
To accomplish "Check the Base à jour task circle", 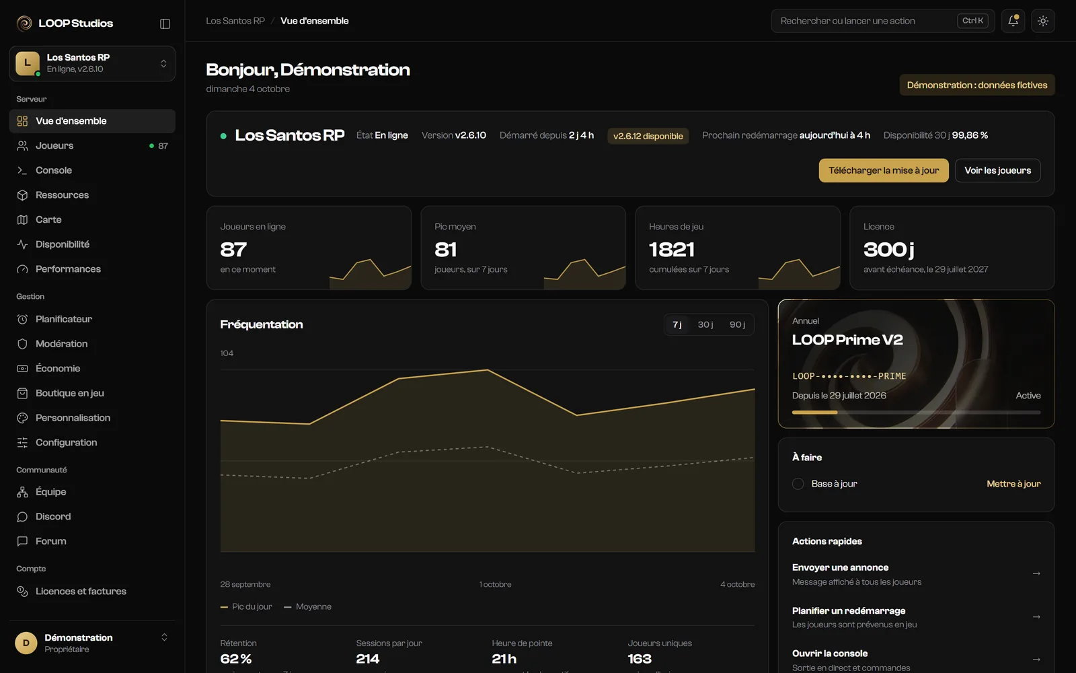I will click(x=798, y=484).
